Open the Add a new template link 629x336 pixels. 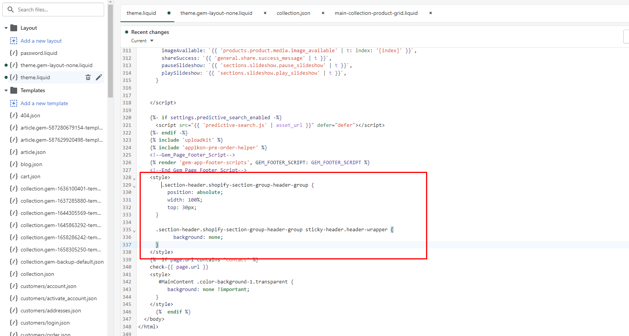pyautogui.click(x=44, y=103)
